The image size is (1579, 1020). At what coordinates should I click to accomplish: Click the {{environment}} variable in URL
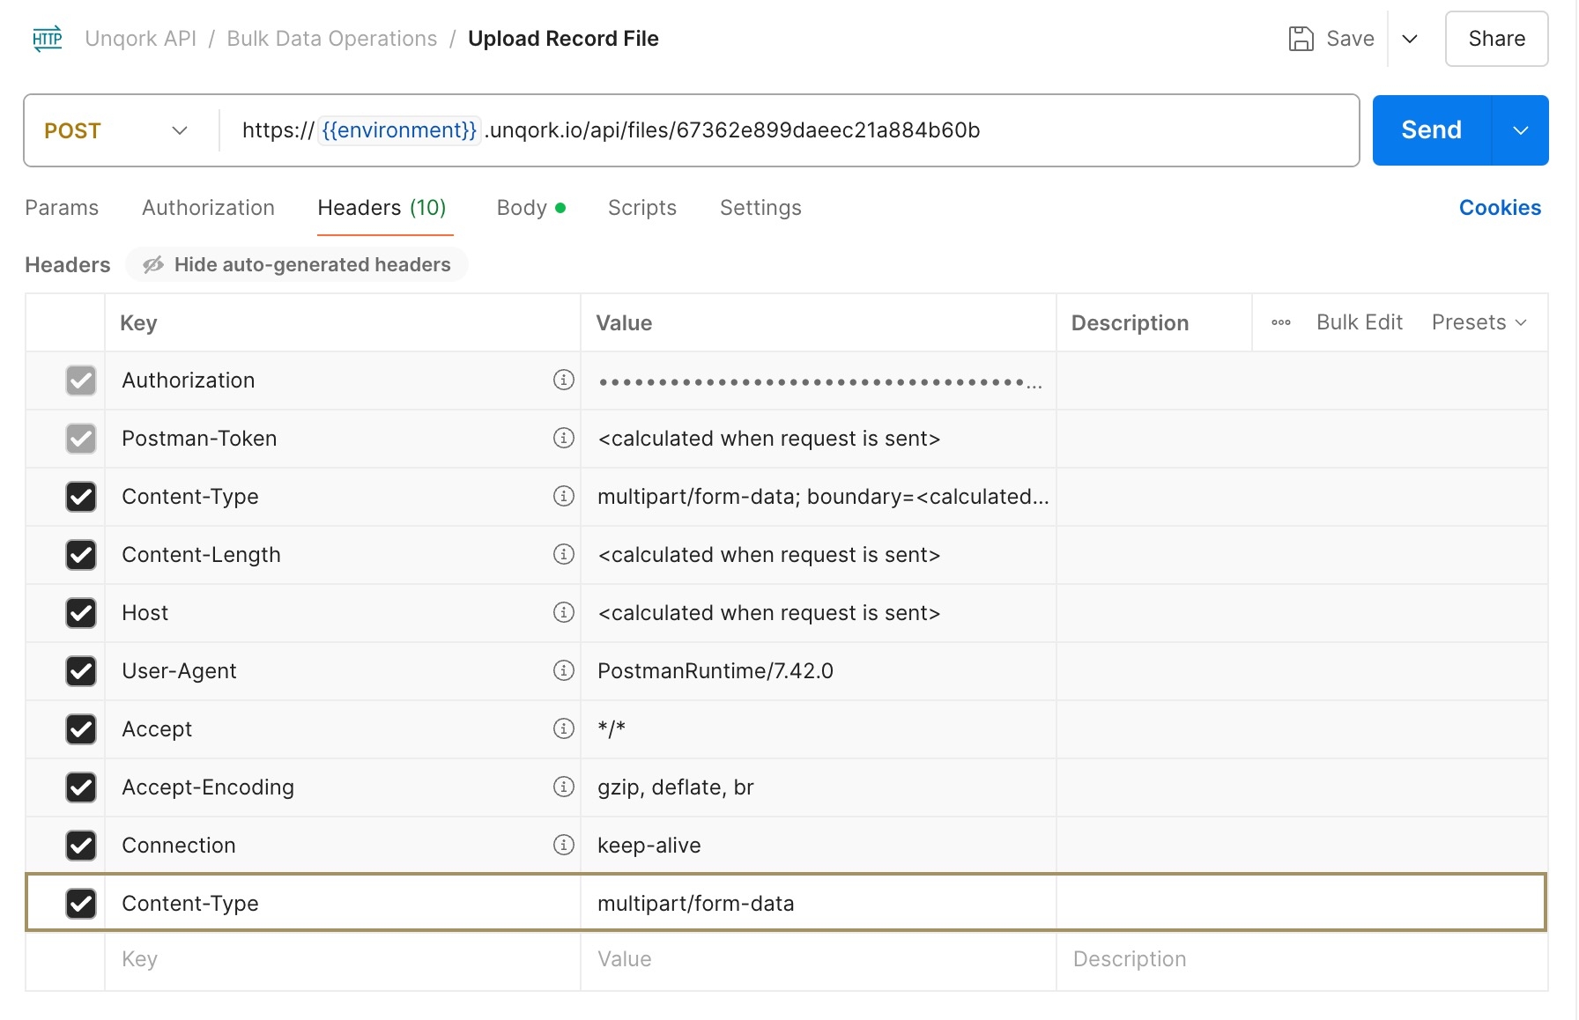[399, 130]
